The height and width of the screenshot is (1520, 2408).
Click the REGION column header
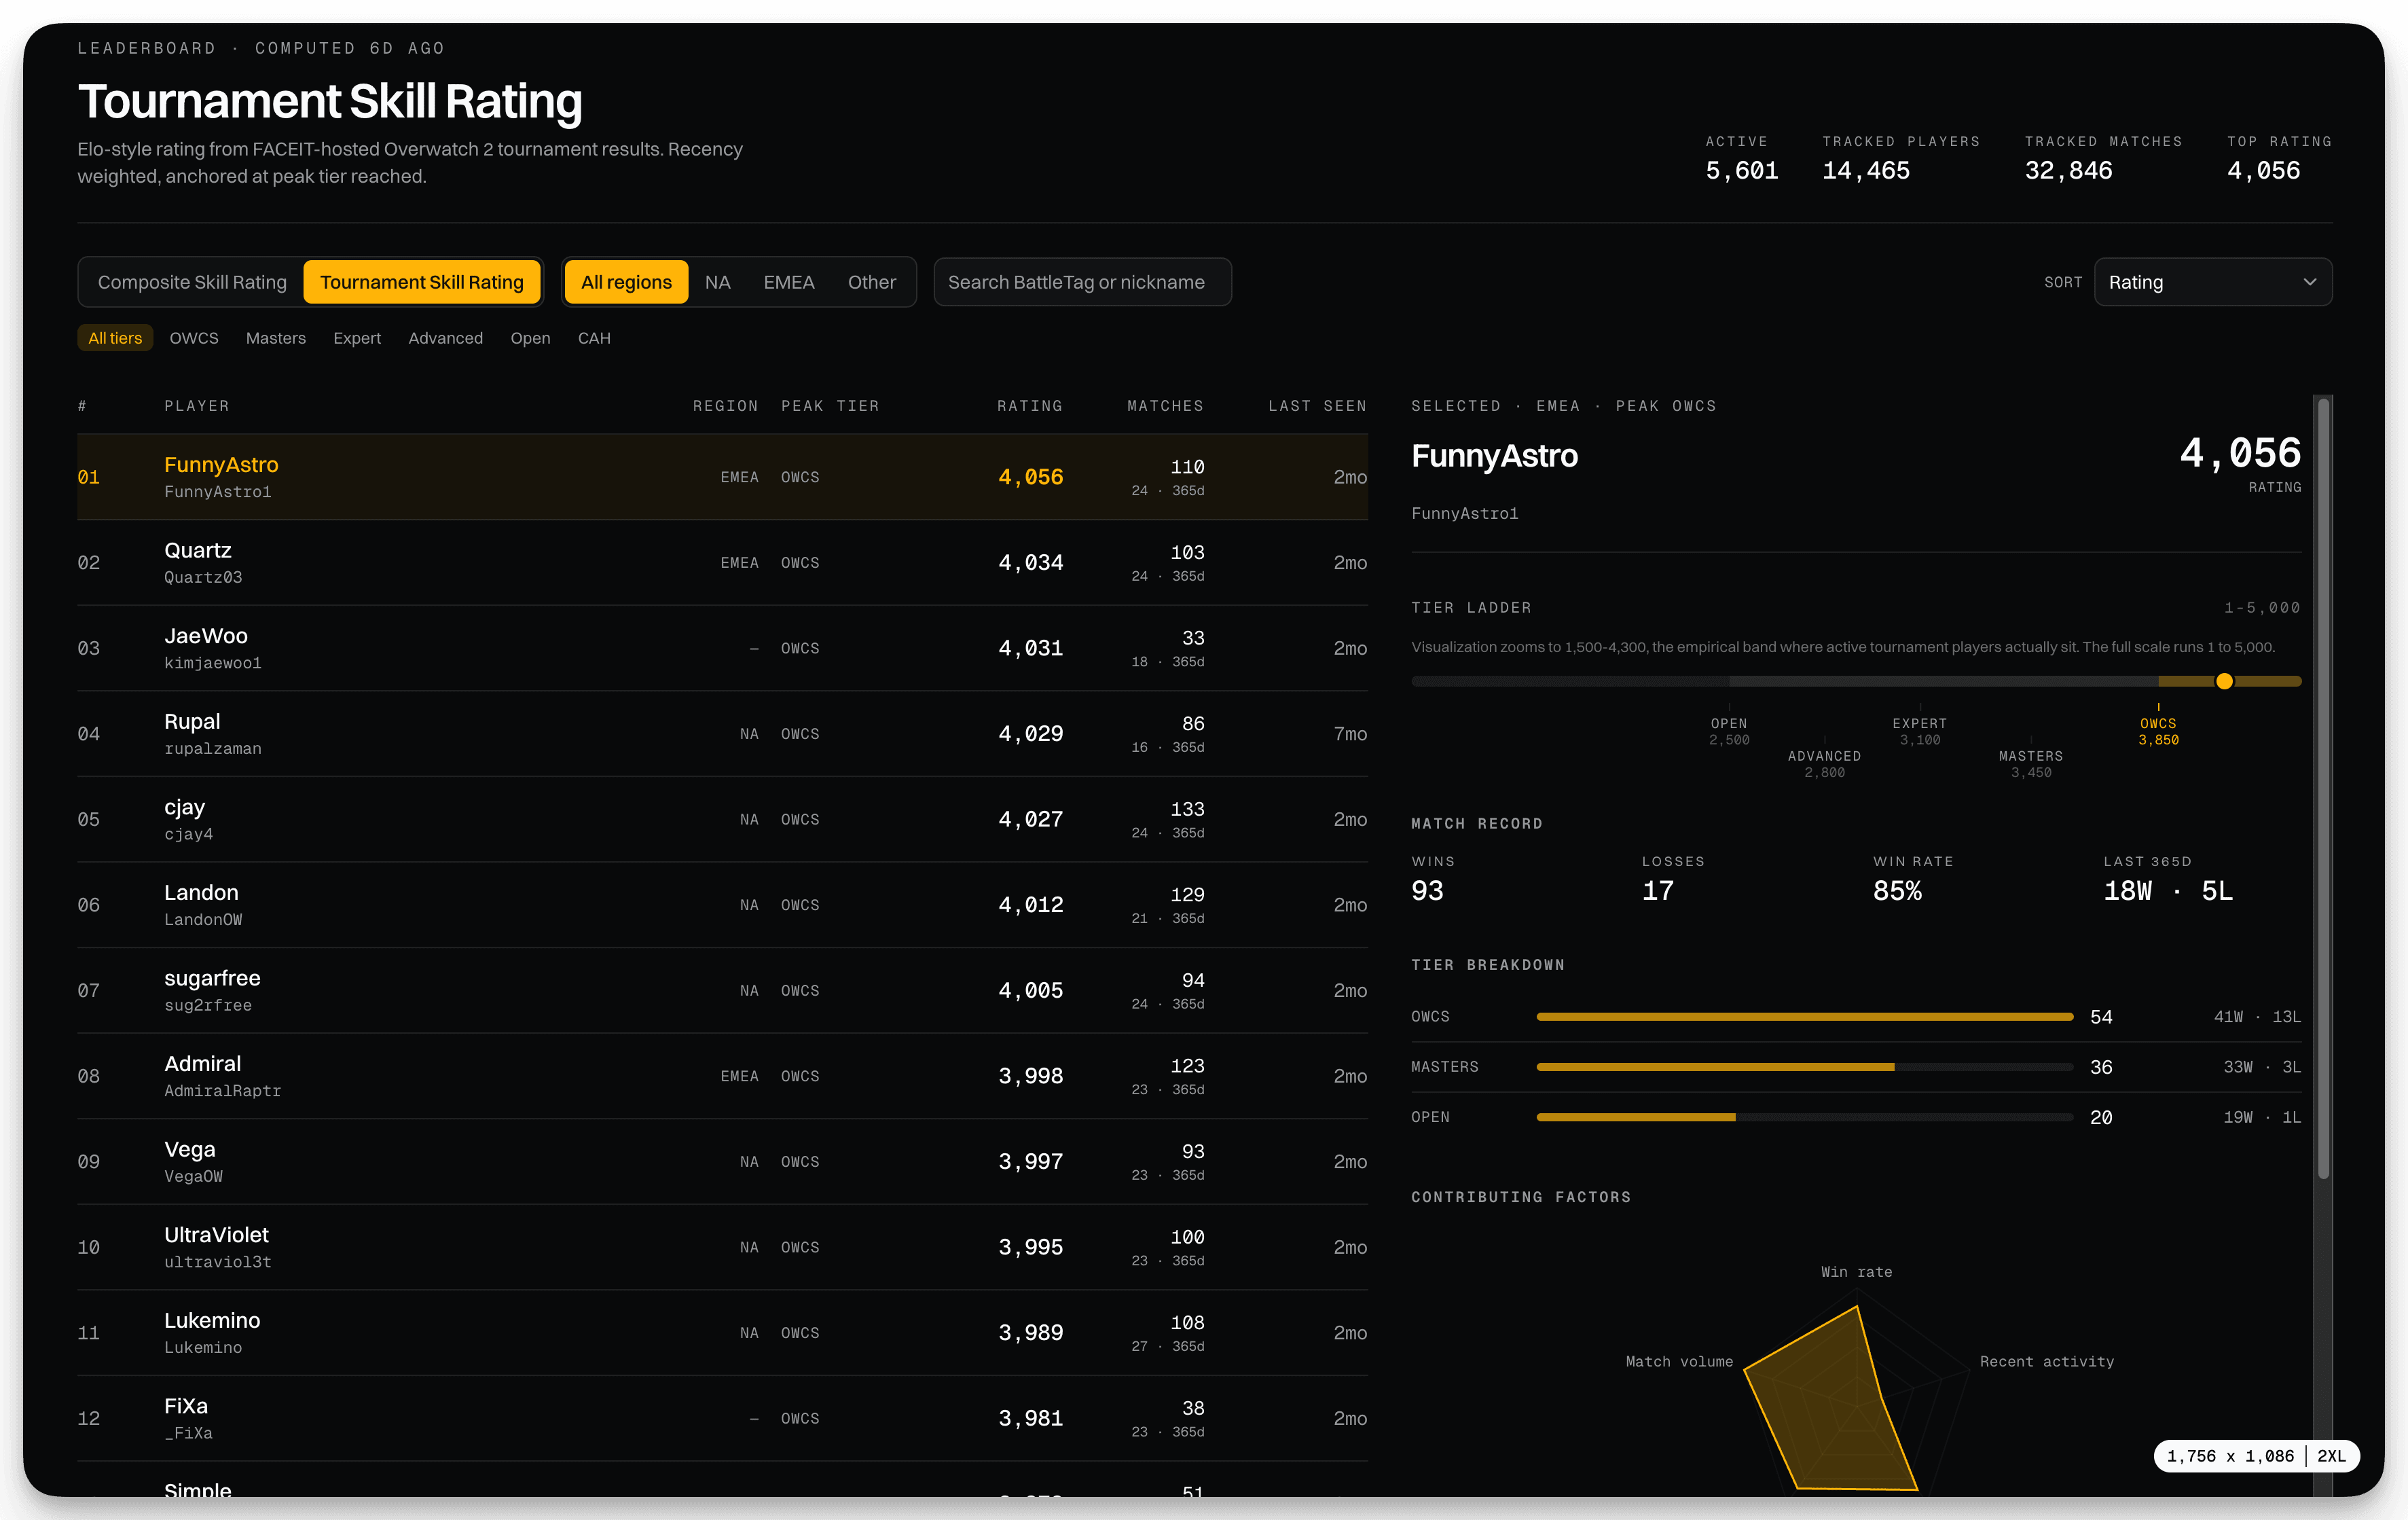coord(725,406)
